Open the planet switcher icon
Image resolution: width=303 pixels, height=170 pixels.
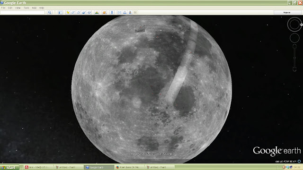pos(104,13)
